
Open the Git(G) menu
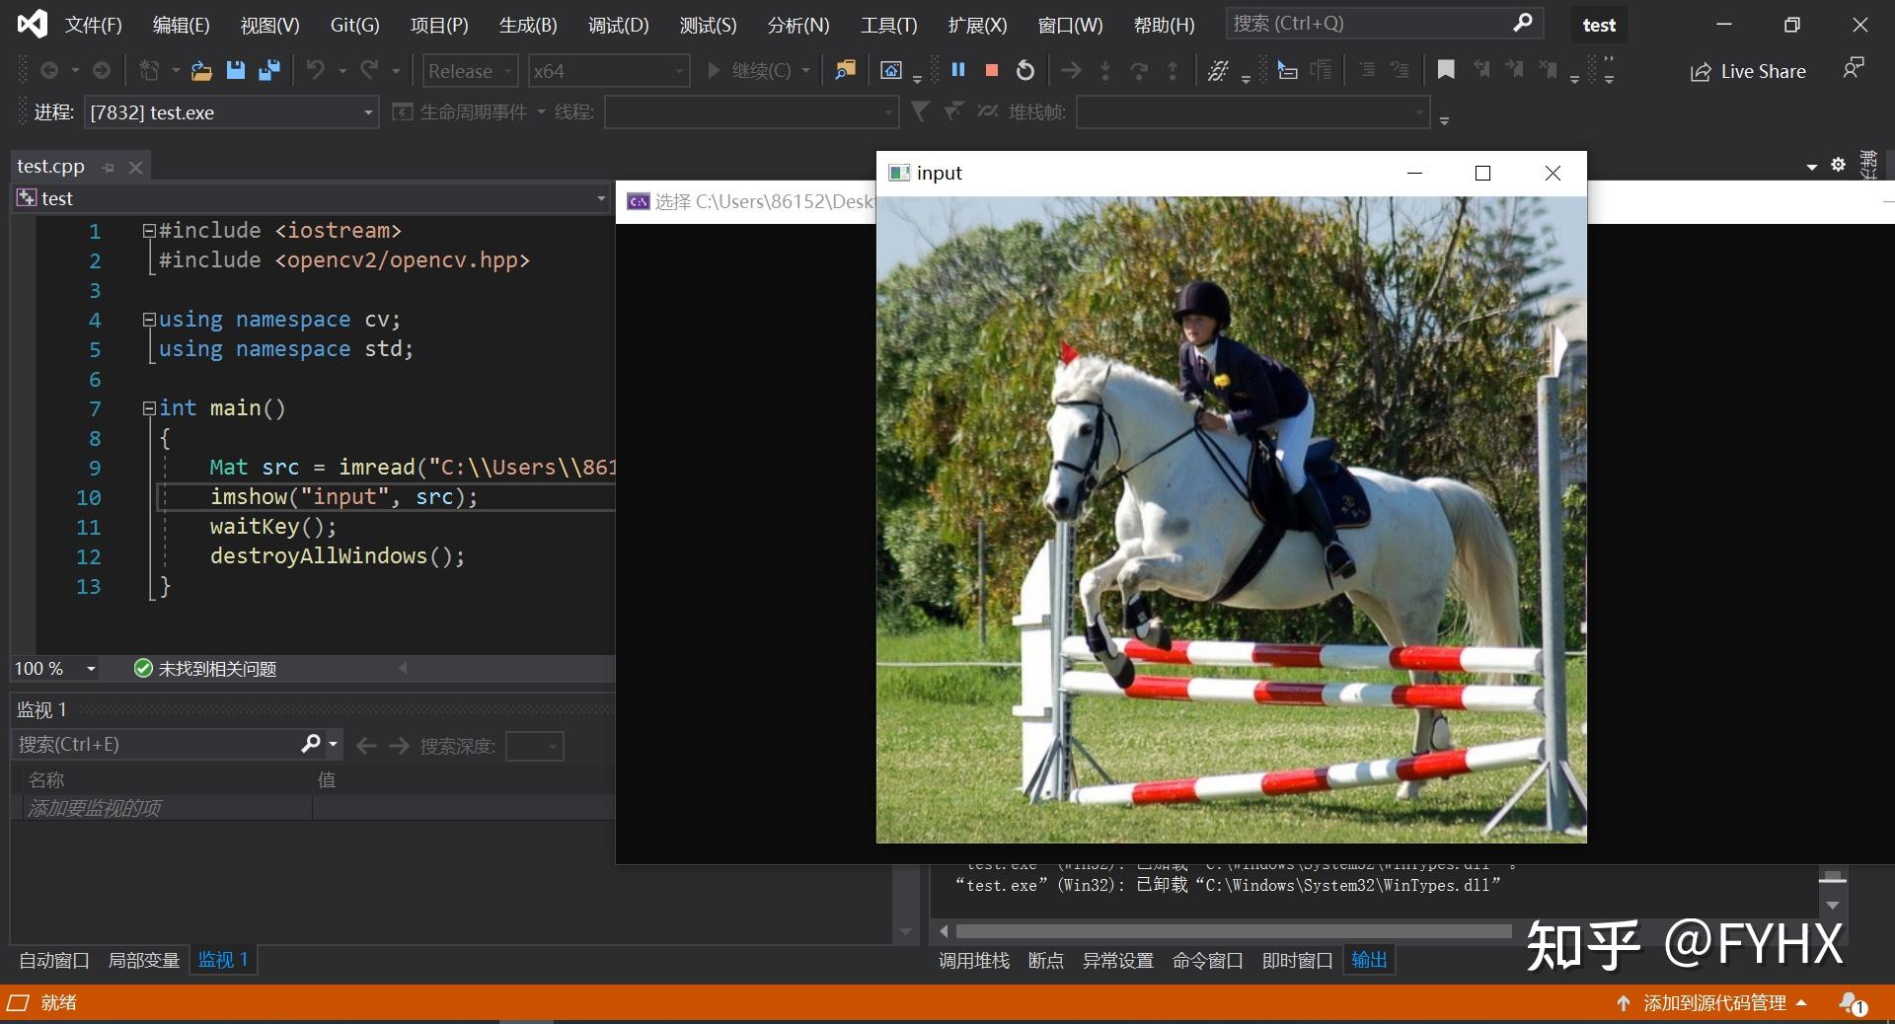355,25
